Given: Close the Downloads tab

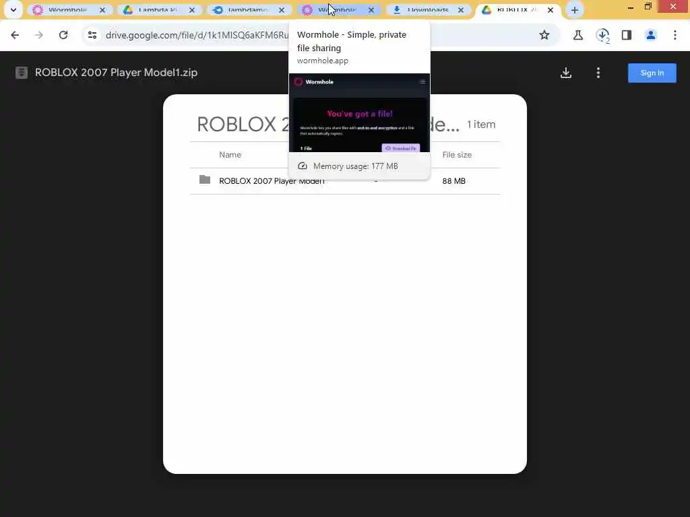Looking at the screenshot, I should [461, 9].
